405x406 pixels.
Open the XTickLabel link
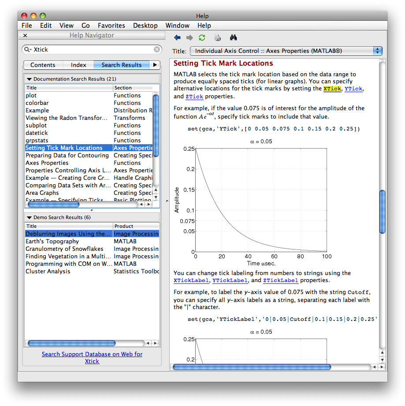[x=191, y=280]
